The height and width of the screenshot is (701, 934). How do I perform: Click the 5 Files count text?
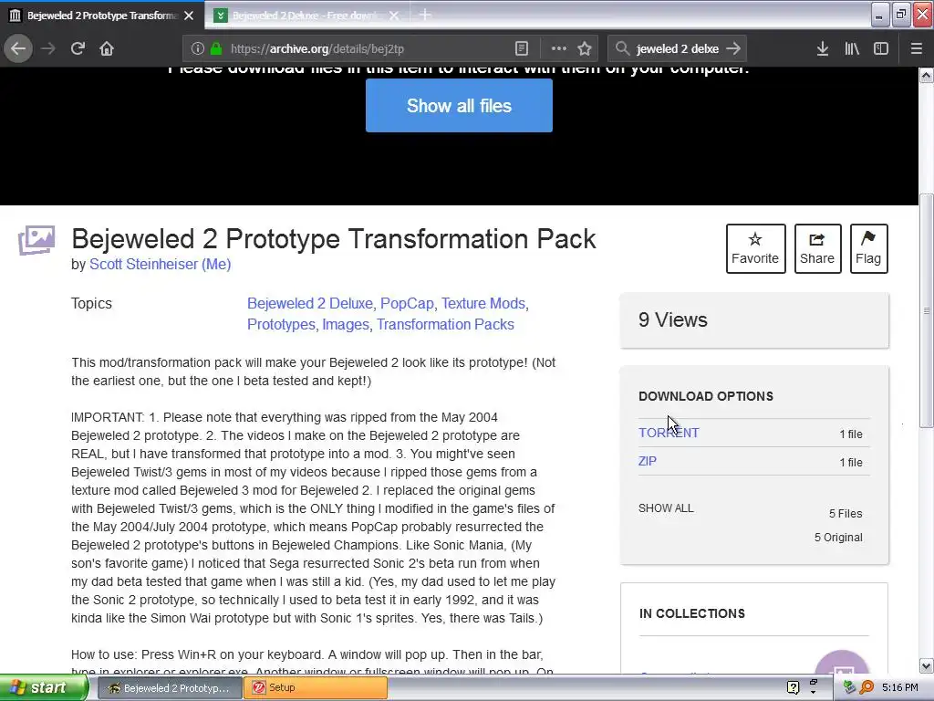pyautogui.click(x=846, y=513)
